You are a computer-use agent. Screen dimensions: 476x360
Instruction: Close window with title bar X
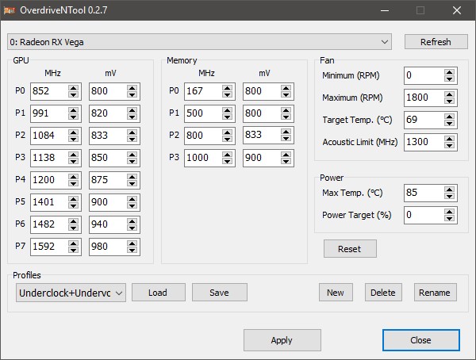click(x=457, y=10)
